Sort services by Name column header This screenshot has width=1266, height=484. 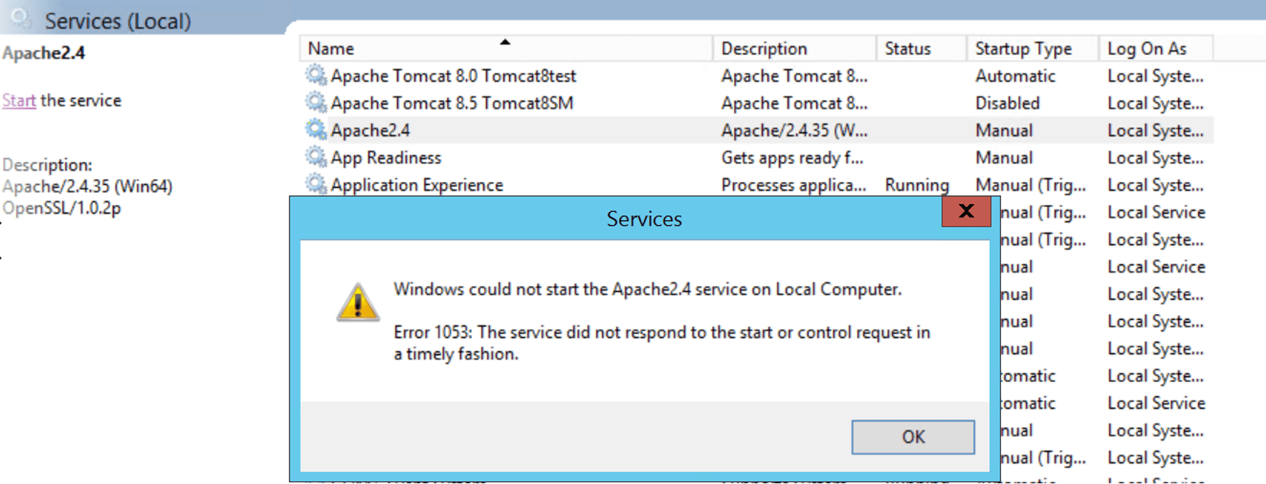pos(506,49)
